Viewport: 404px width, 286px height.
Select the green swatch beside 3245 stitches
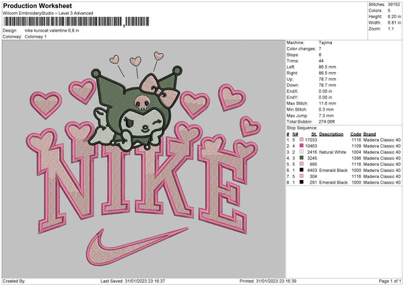coord(302,158)
